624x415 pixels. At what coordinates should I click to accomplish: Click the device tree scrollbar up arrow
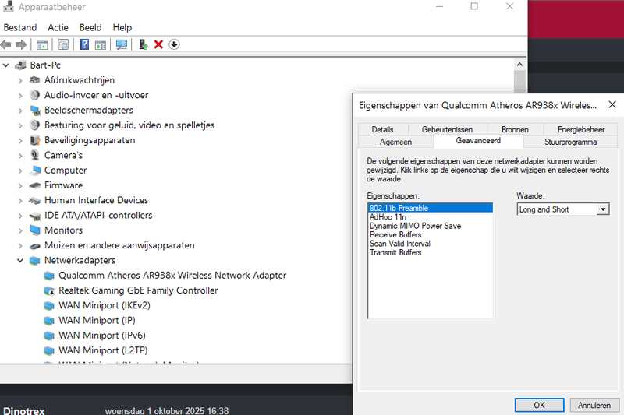point(519,65)
